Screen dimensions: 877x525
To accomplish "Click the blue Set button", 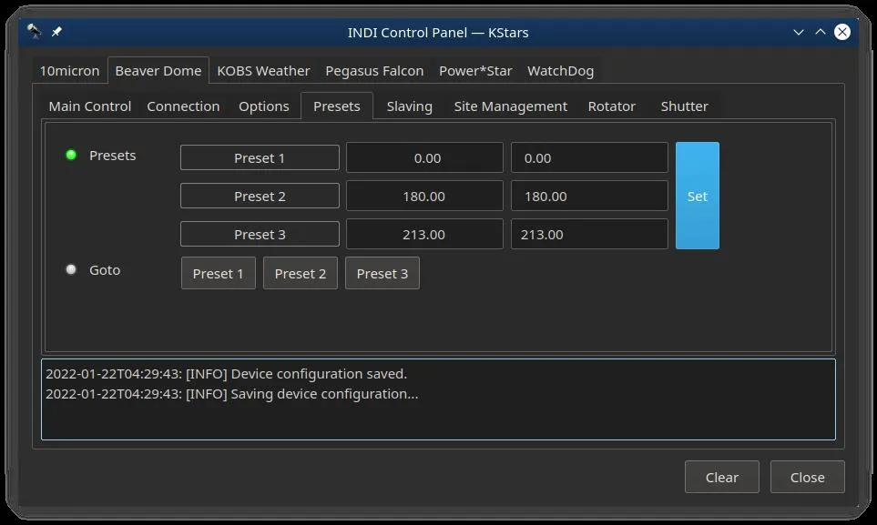I will tap(698, 196).
